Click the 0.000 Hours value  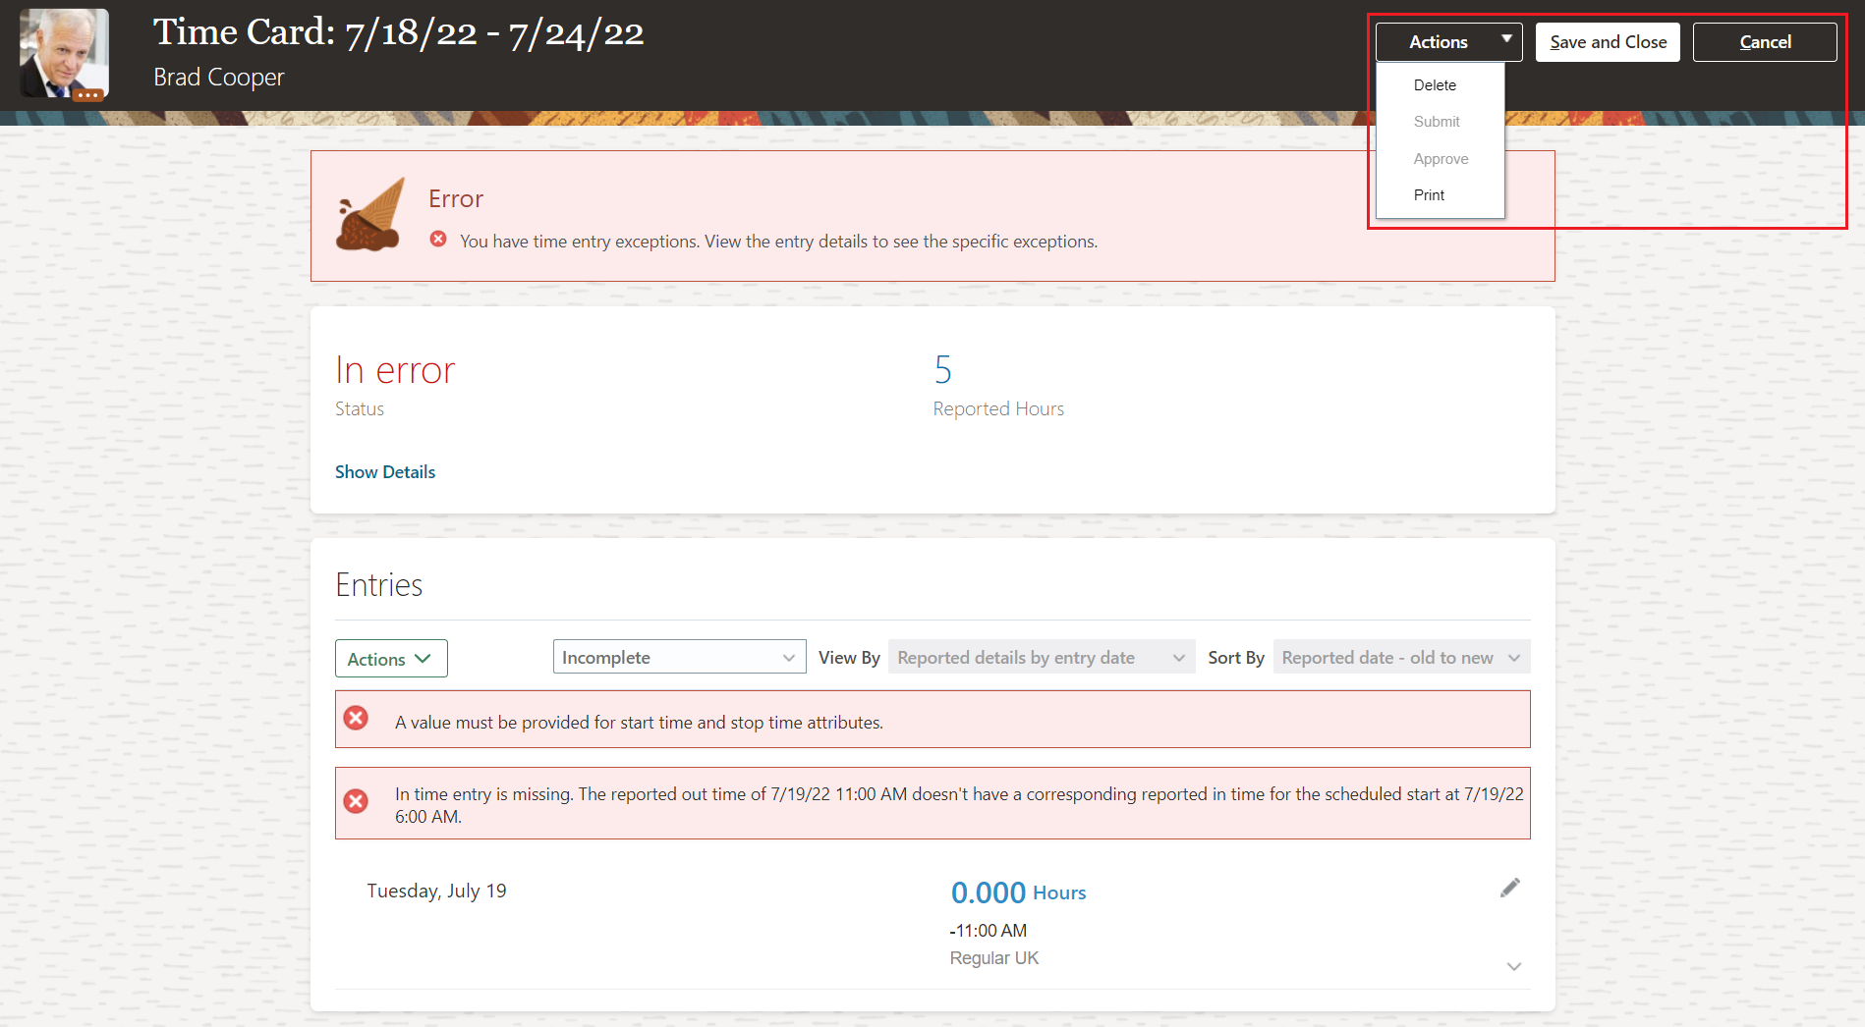1018,892
